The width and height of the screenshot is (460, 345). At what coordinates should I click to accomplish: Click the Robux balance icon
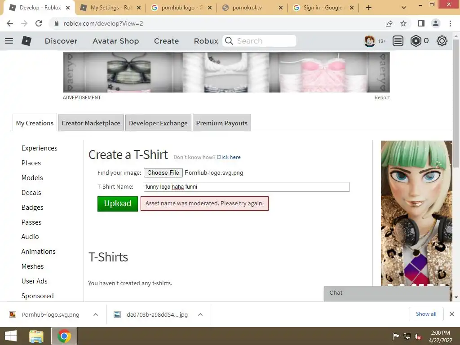click(x=416, y=41)
